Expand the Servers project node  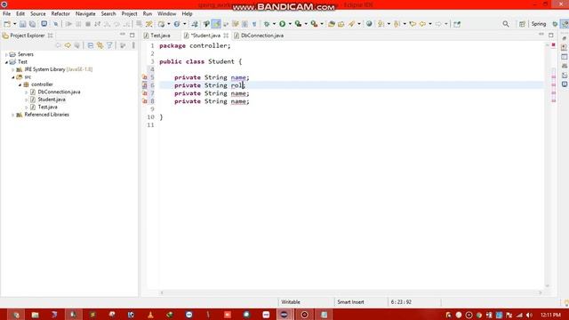point(6,54)
